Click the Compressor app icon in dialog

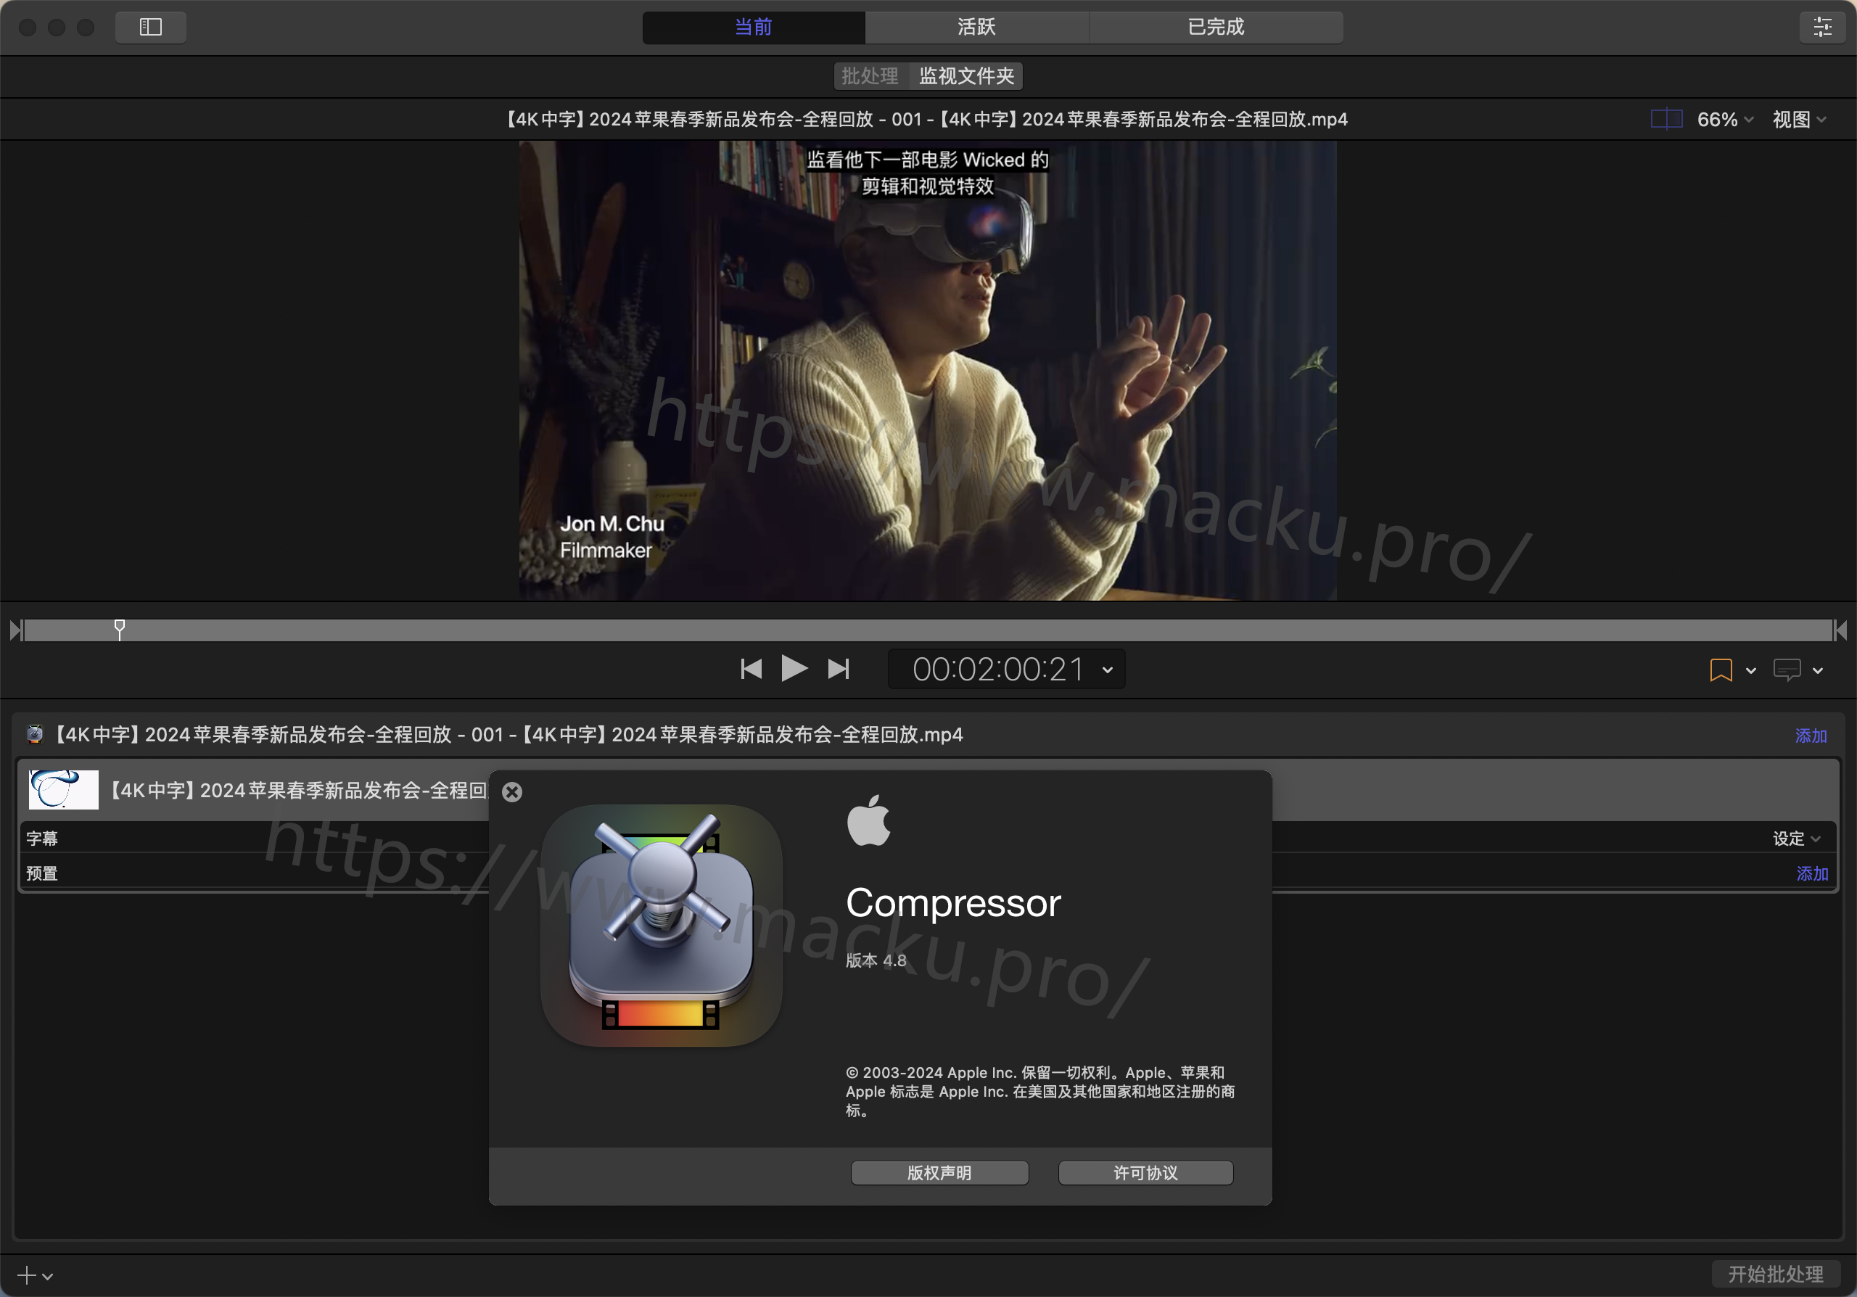coord(661,924)
